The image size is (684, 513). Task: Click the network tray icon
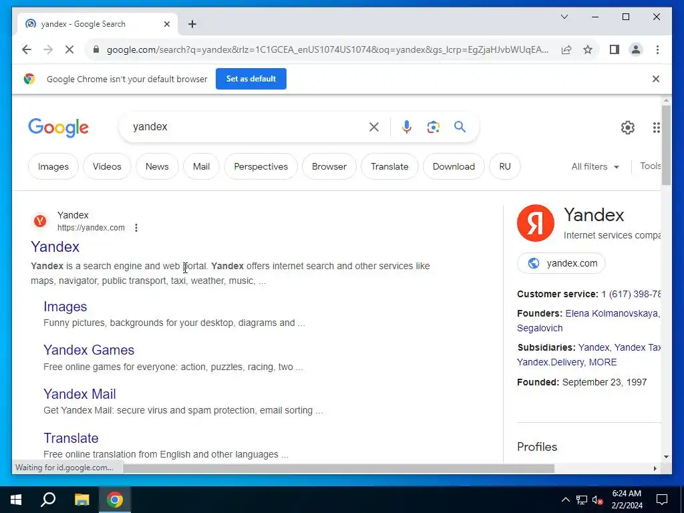point(582,500)
